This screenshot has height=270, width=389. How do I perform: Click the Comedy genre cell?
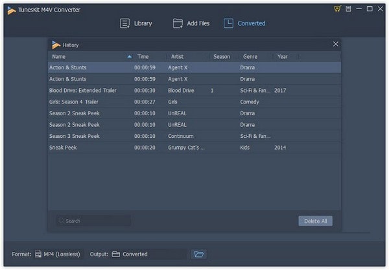[250, 102]
